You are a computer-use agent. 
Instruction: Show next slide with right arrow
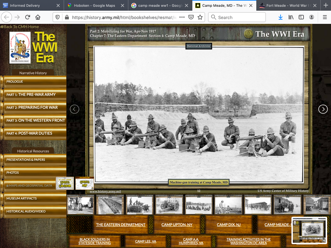click(323, 109)
